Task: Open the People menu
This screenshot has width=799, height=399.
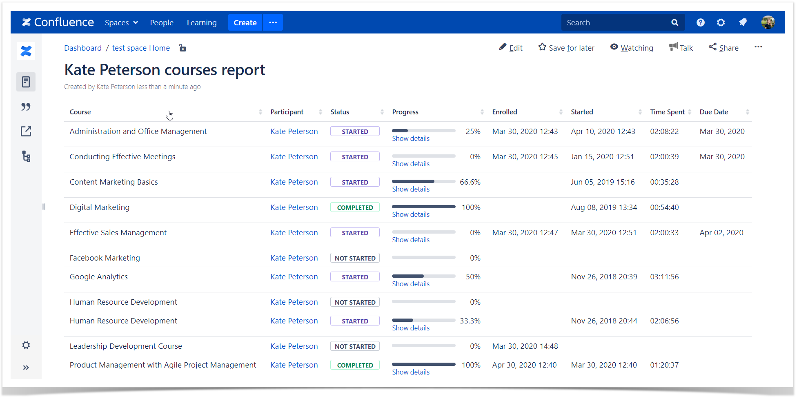Action: coord(162,22)
